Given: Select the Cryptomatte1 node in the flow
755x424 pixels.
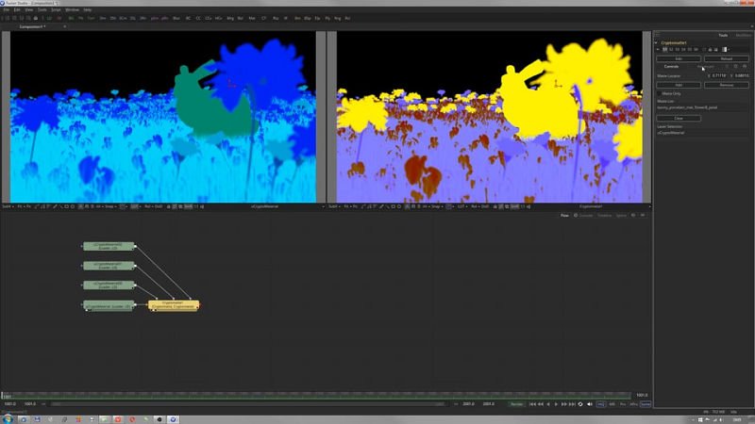Looking at the screenshot, I should [174, 305].
